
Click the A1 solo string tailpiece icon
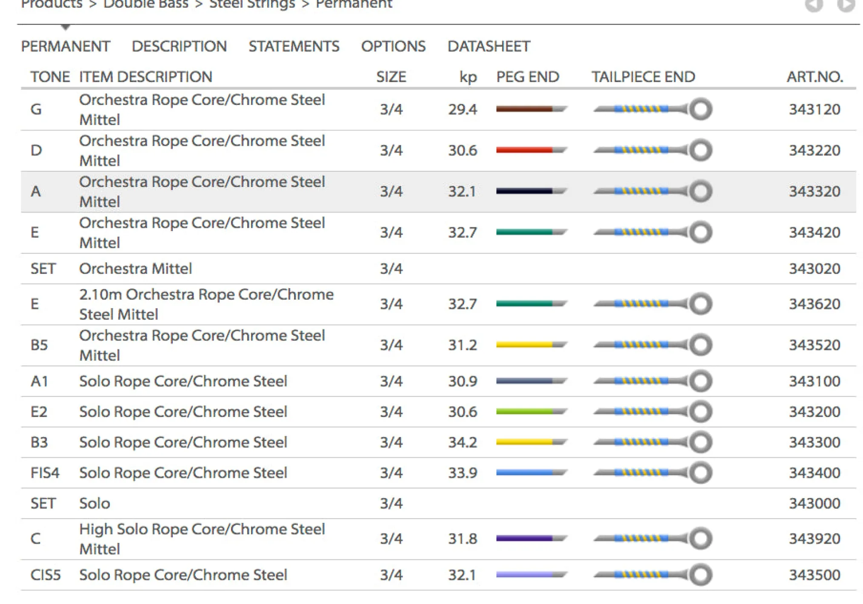tap(653, 381)
